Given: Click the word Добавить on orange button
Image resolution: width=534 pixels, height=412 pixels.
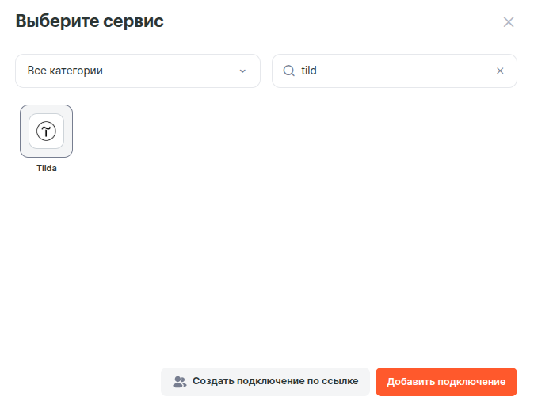Looking at the screenshot, I should click(410, 382).
